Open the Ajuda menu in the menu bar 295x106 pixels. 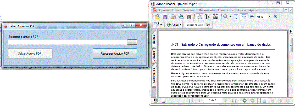[x=253, y=10]
